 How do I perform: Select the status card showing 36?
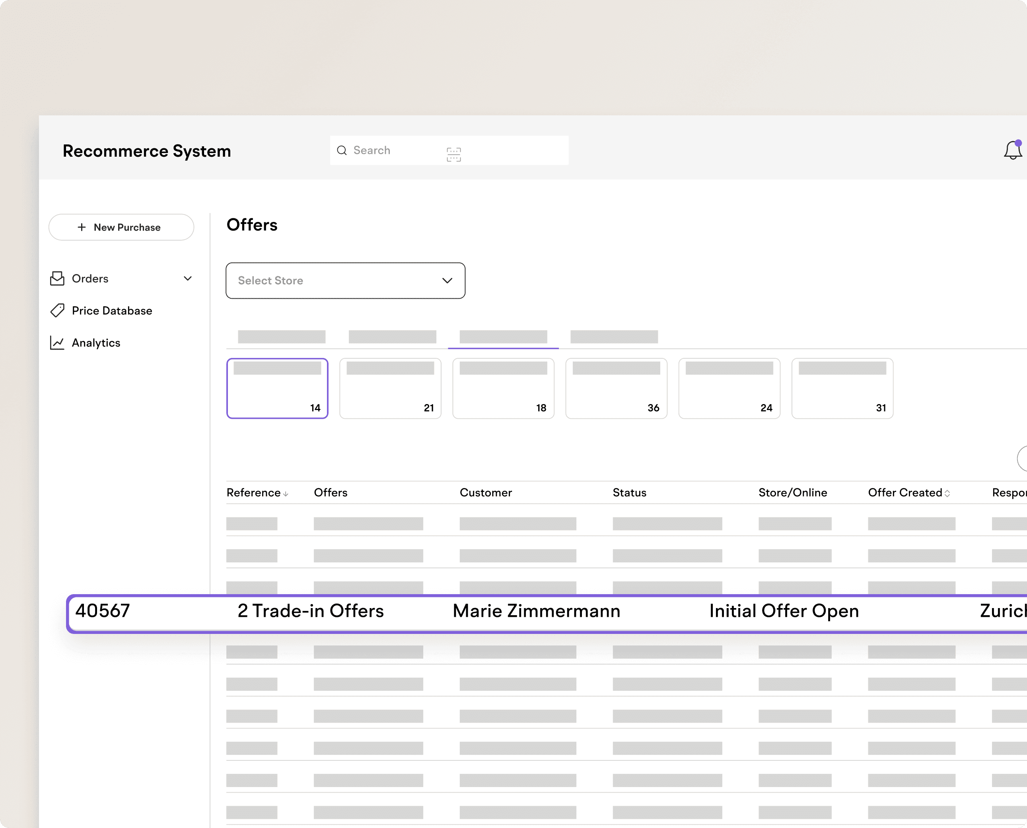click(616, 389)
